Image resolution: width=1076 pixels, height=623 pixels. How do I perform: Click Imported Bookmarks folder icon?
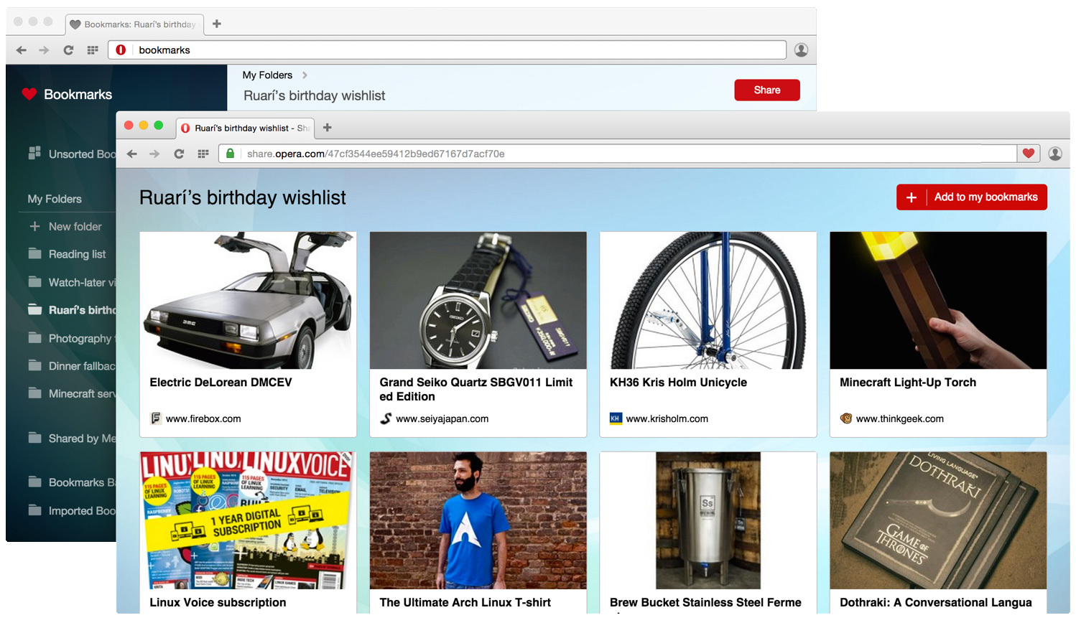point(34,510)
